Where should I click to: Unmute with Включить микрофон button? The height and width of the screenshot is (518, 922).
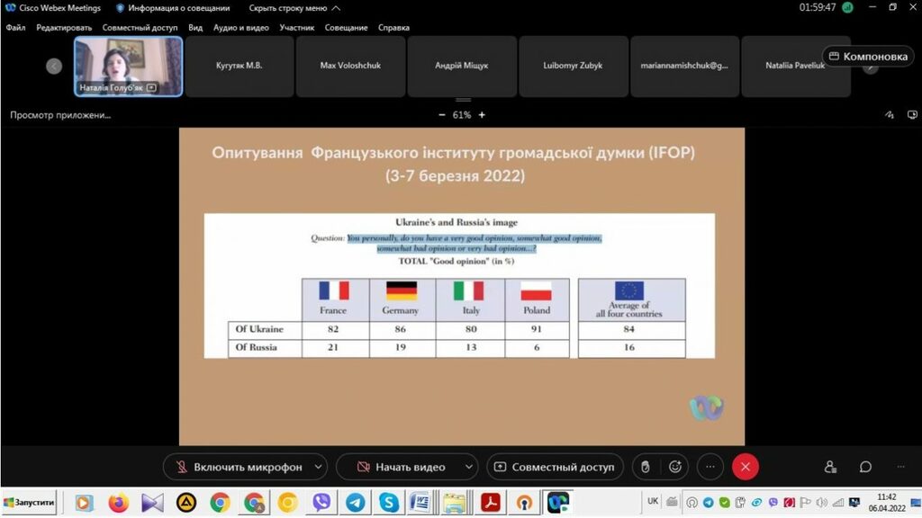(x=238, y=467)
